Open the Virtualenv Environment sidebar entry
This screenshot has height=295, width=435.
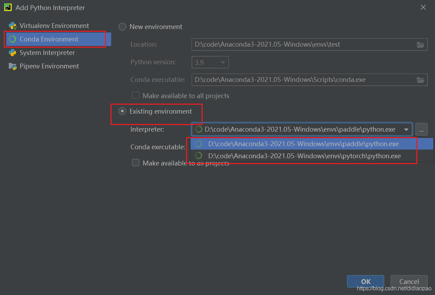pyautogui.click(x=54, y=26)
